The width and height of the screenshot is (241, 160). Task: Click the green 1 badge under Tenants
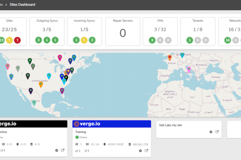pos(190,40)
